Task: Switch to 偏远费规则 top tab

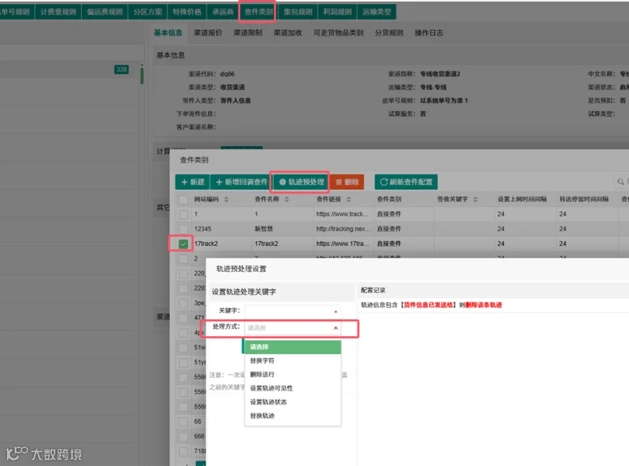Action: point(105,12)
